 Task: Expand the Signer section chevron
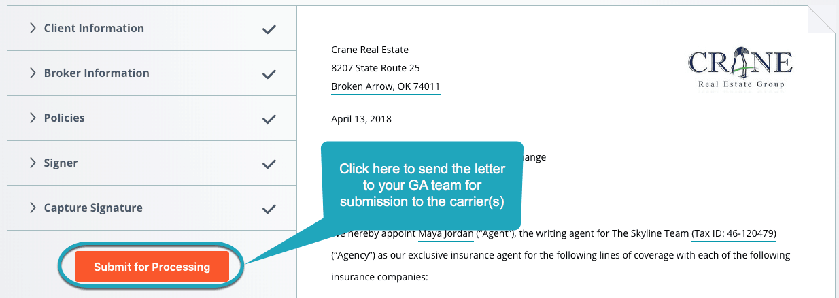pyautogui.click(x=33, y=163)
